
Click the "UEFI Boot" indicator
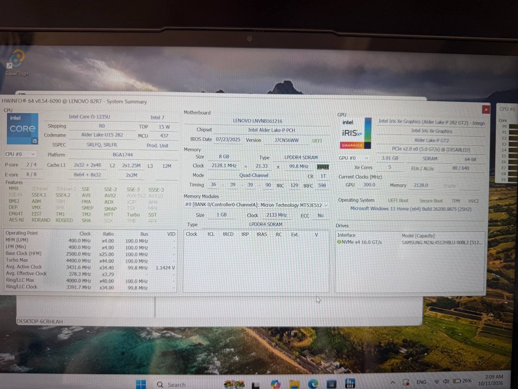tap(398, 201)
